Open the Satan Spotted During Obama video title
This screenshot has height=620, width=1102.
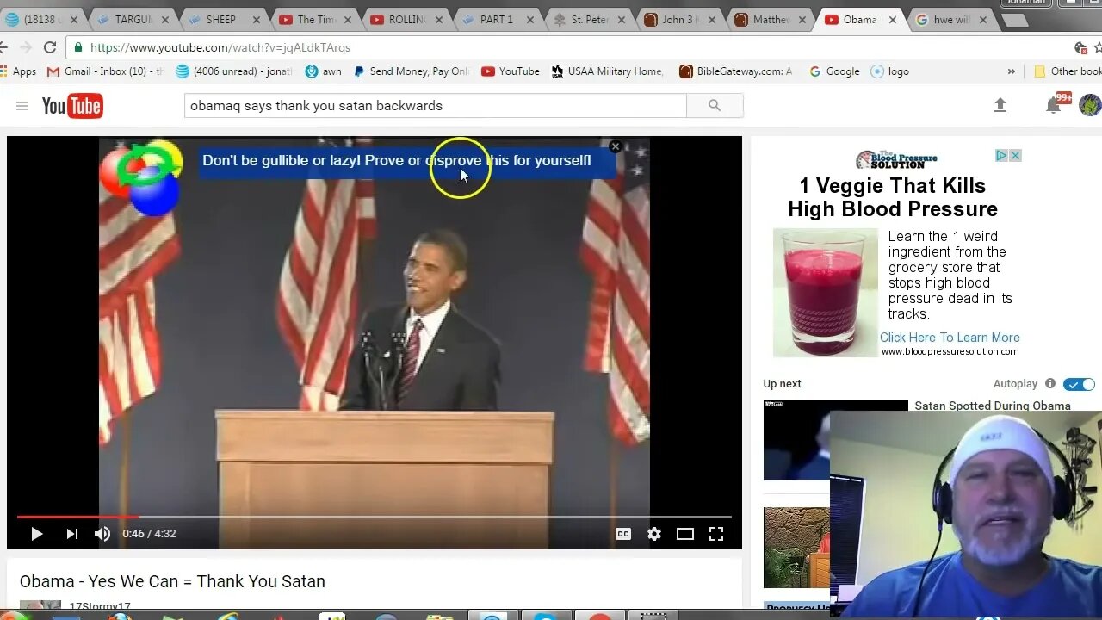click(x=993, y=406)
